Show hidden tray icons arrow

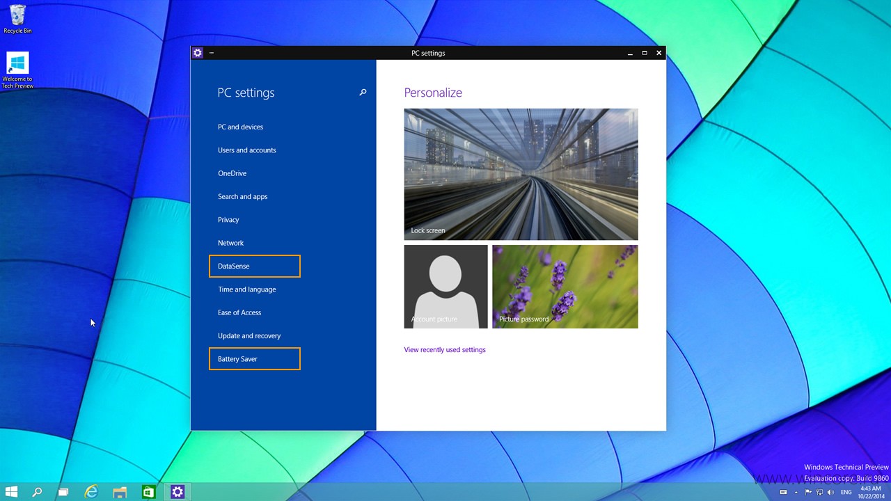[x=797, y=492]
